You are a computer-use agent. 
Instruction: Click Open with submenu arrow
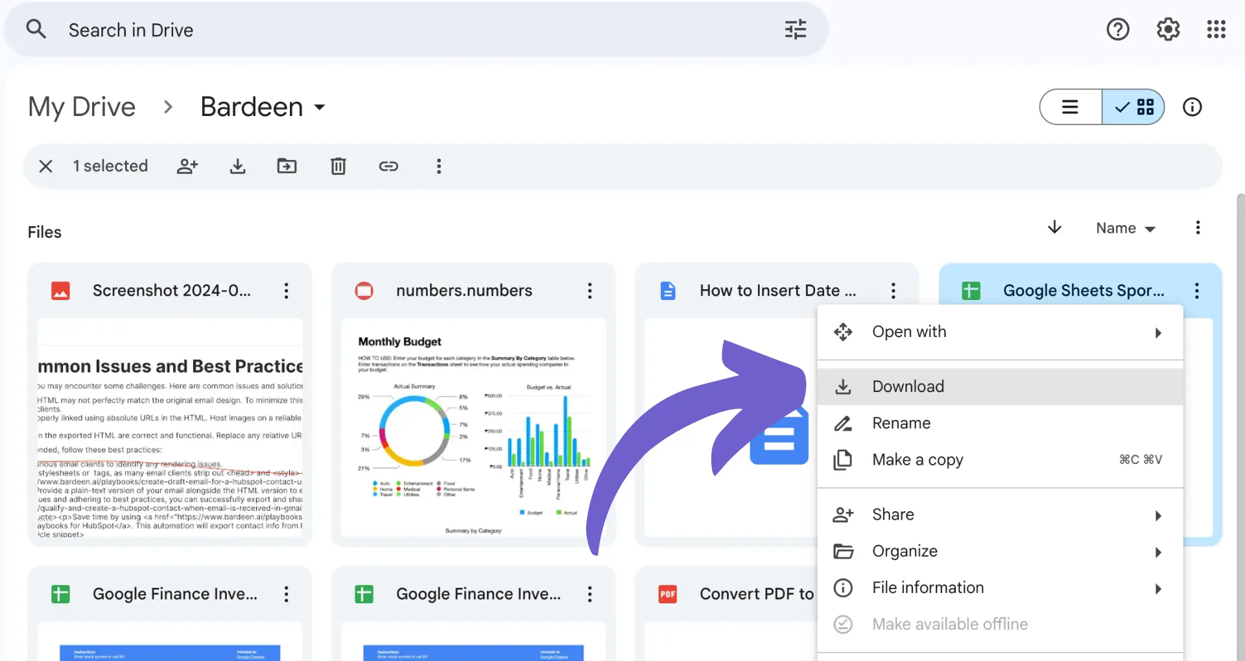1158,333
